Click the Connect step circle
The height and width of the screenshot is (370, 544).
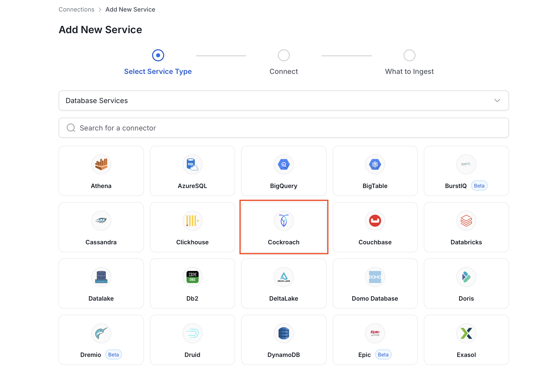click(284, 55)
